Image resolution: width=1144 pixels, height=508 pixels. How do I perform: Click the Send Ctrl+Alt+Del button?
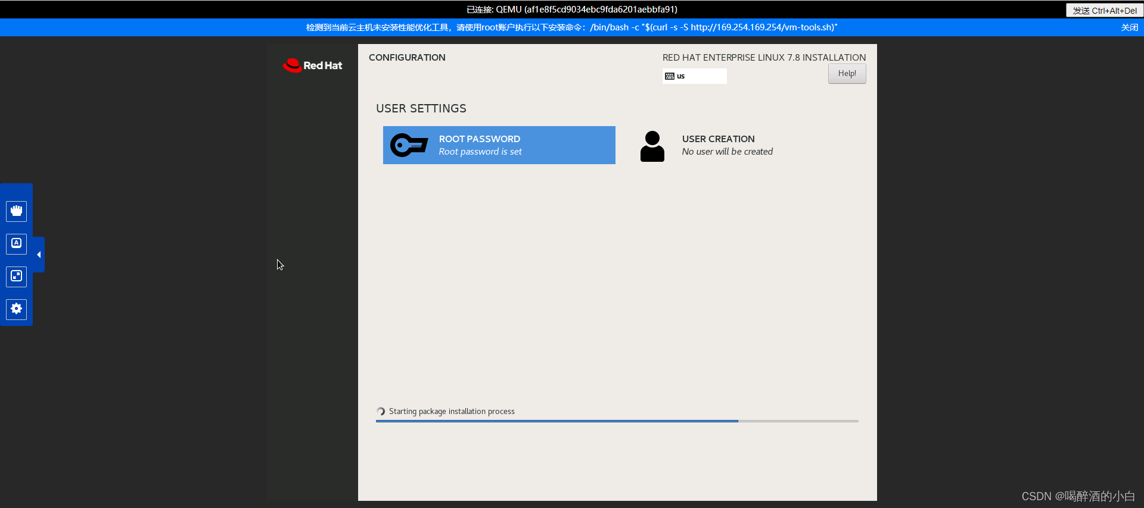pyautogui.click(x=1104, y=10)
